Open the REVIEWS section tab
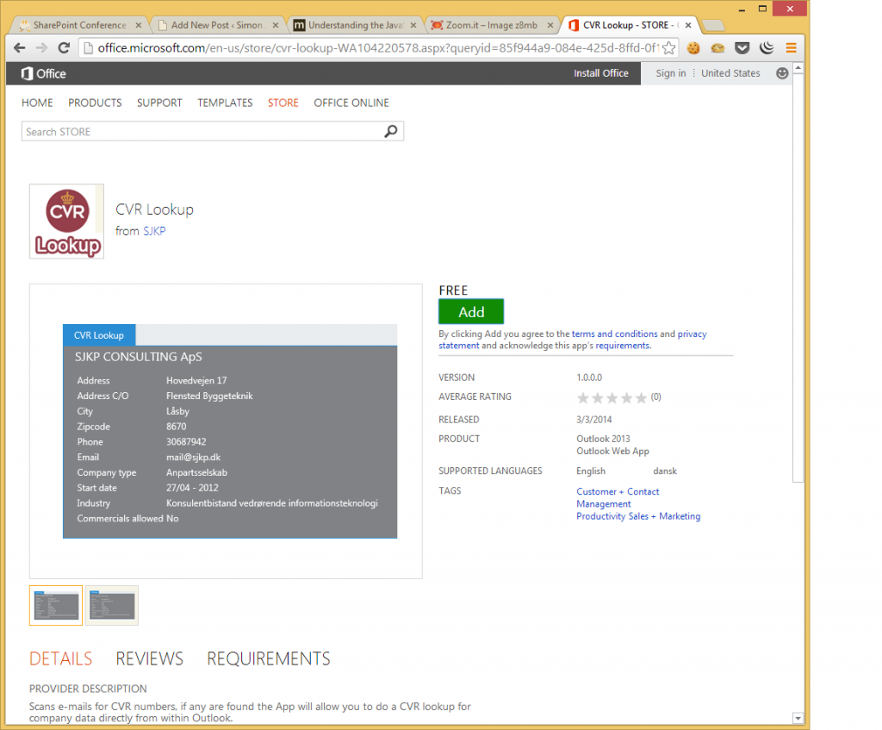Screen dimensions: 882x730 pos(150,658)
